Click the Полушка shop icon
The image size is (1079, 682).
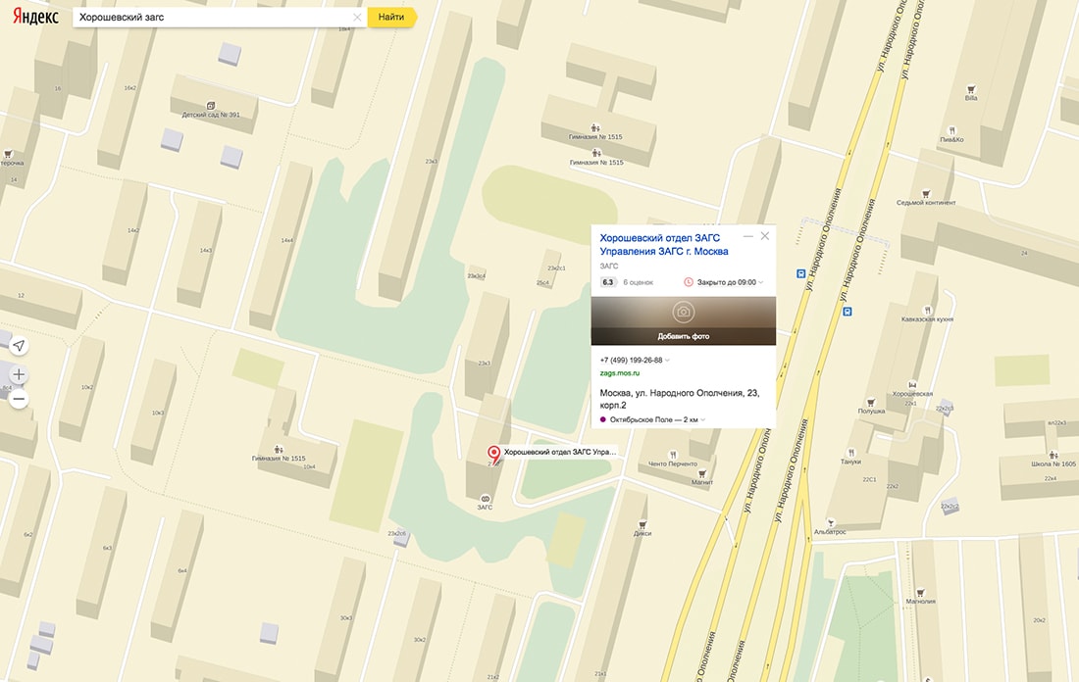pos(870,402)
